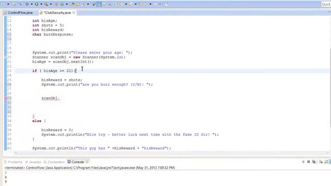The image size is (331, 186).
Task: Click the Next Annotation toolbar icon
Action: 121,4
